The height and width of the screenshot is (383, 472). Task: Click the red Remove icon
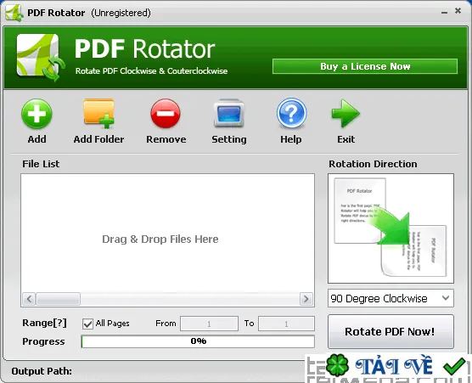(166, 114)
